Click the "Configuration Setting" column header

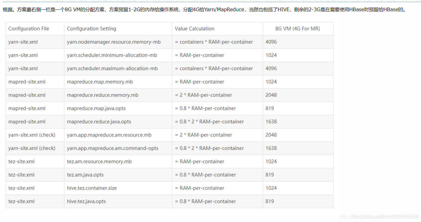point(118,29)
